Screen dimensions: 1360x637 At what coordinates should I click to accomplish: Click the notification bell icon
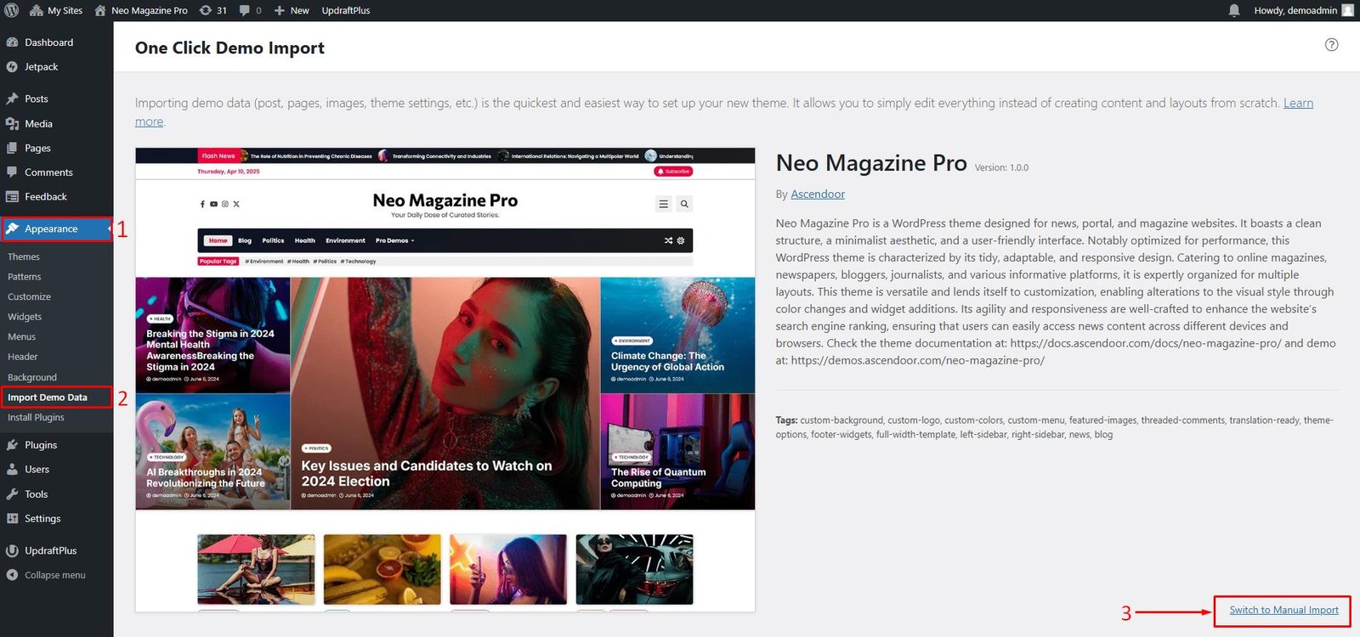pos(1234,10)
